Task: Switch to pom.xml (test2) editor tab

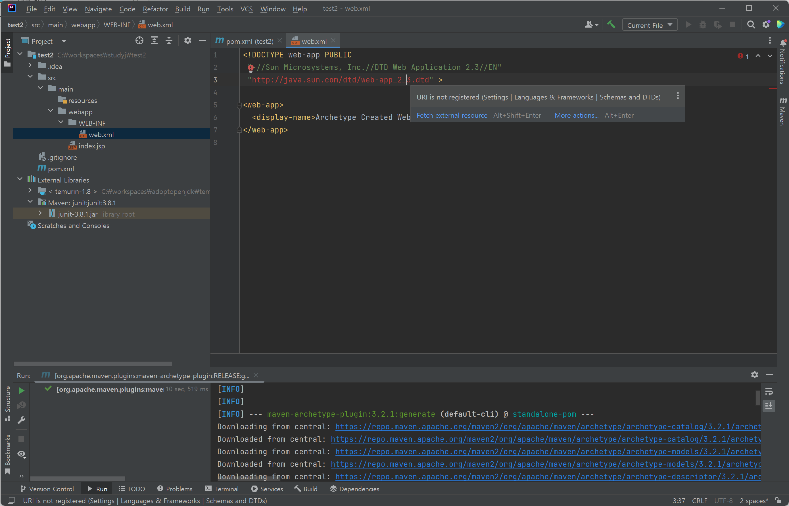Action: click(249, 42)
